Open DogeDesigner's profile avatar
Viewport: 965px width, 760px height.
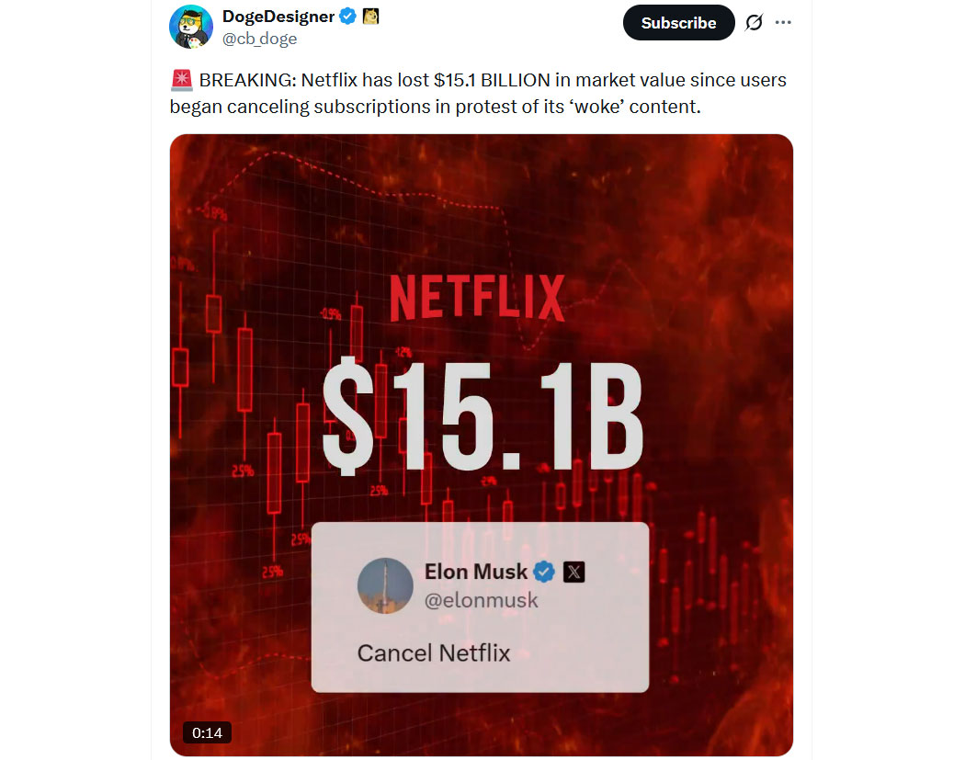point(191,27)
